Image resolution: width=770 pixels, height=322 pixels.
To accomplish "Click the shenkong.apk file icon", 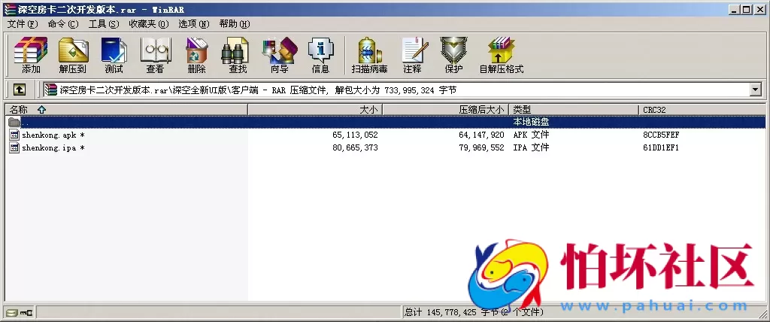I will point(15,135).
